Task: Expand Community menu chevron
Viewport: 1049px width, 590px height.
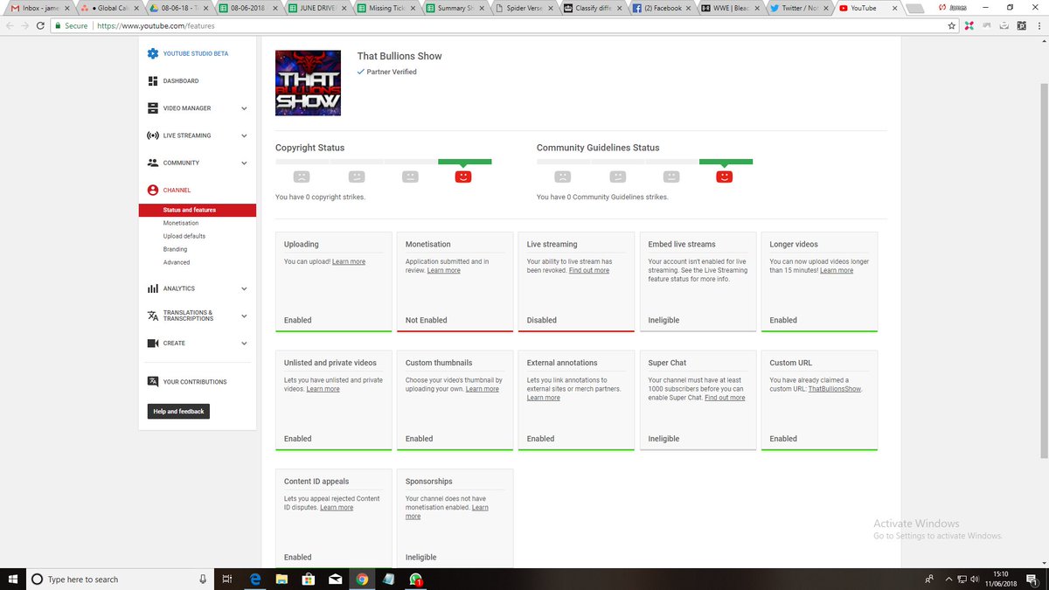Action: coord(244,163)
